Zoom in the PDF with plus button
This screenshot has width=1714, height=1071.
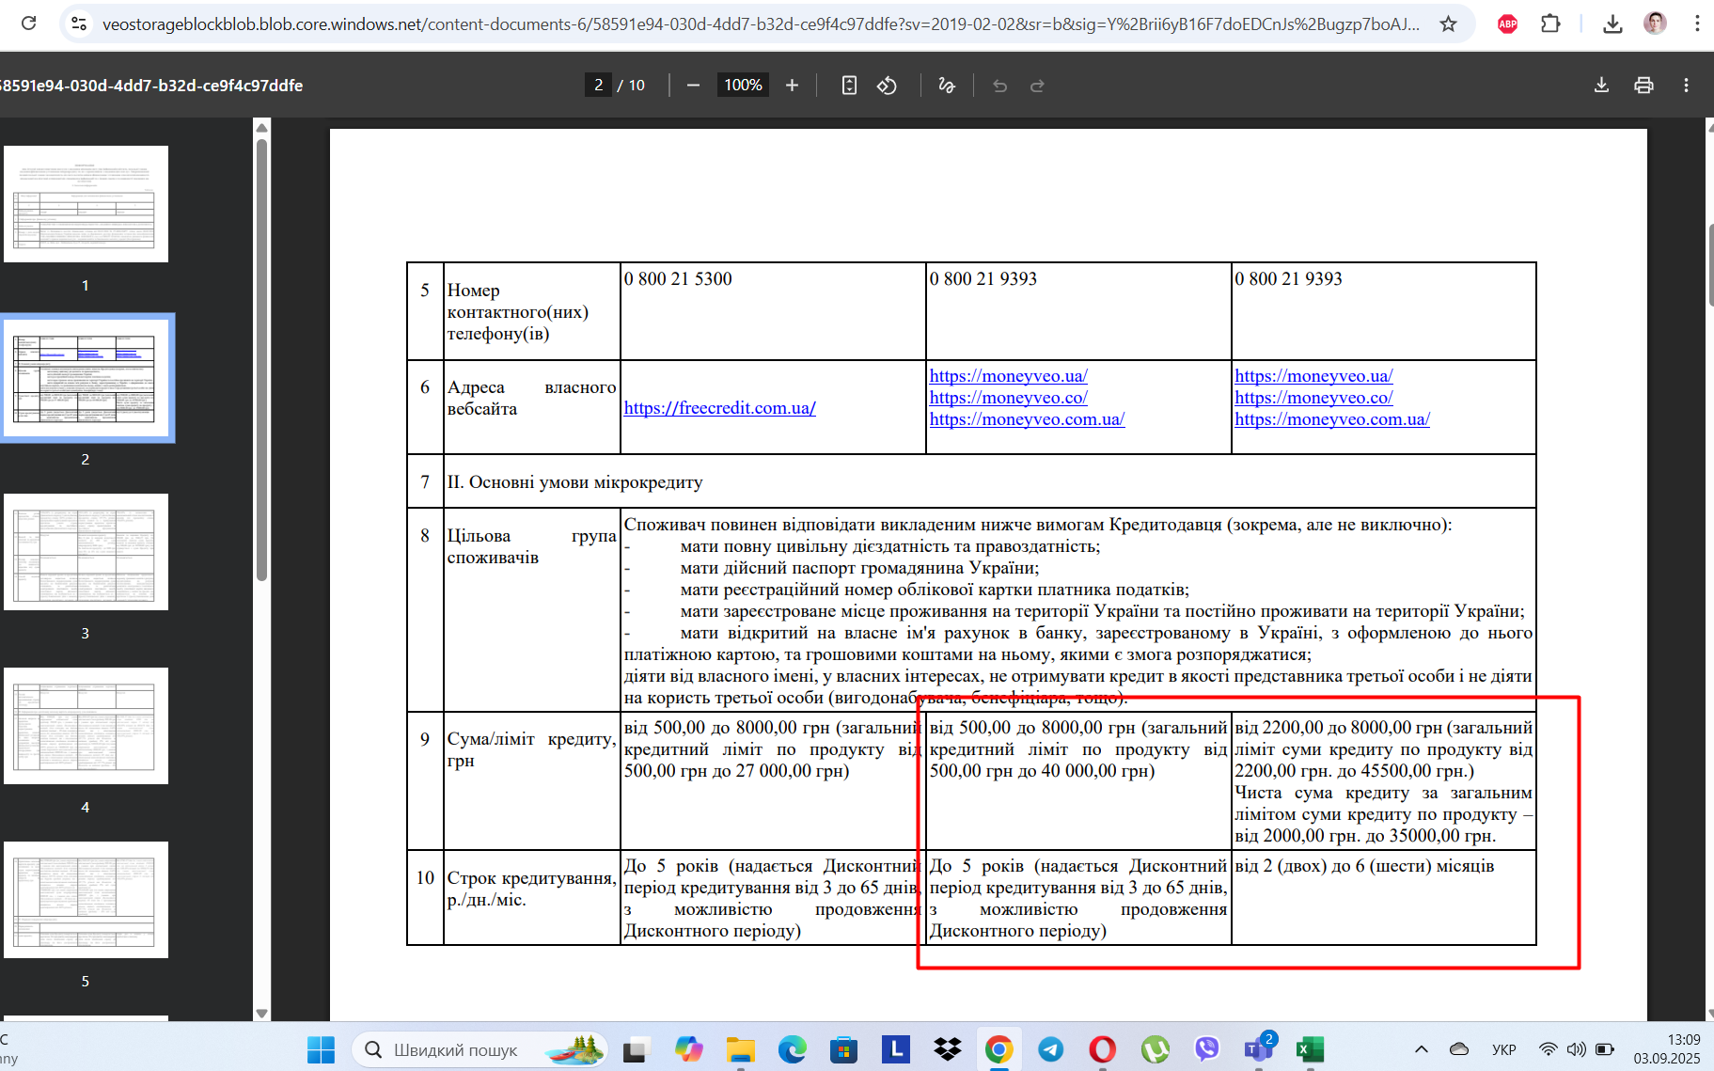coord(792,86)
